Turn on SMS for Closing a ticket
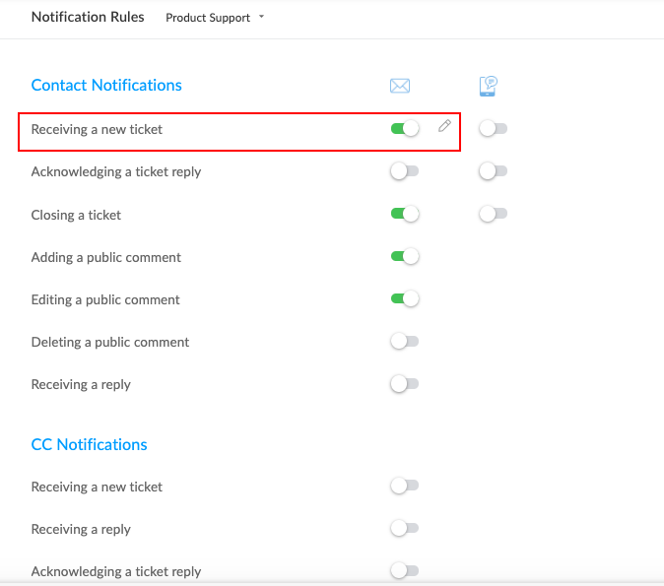This screenshot has width=664, height=586. tap(493, 214)
